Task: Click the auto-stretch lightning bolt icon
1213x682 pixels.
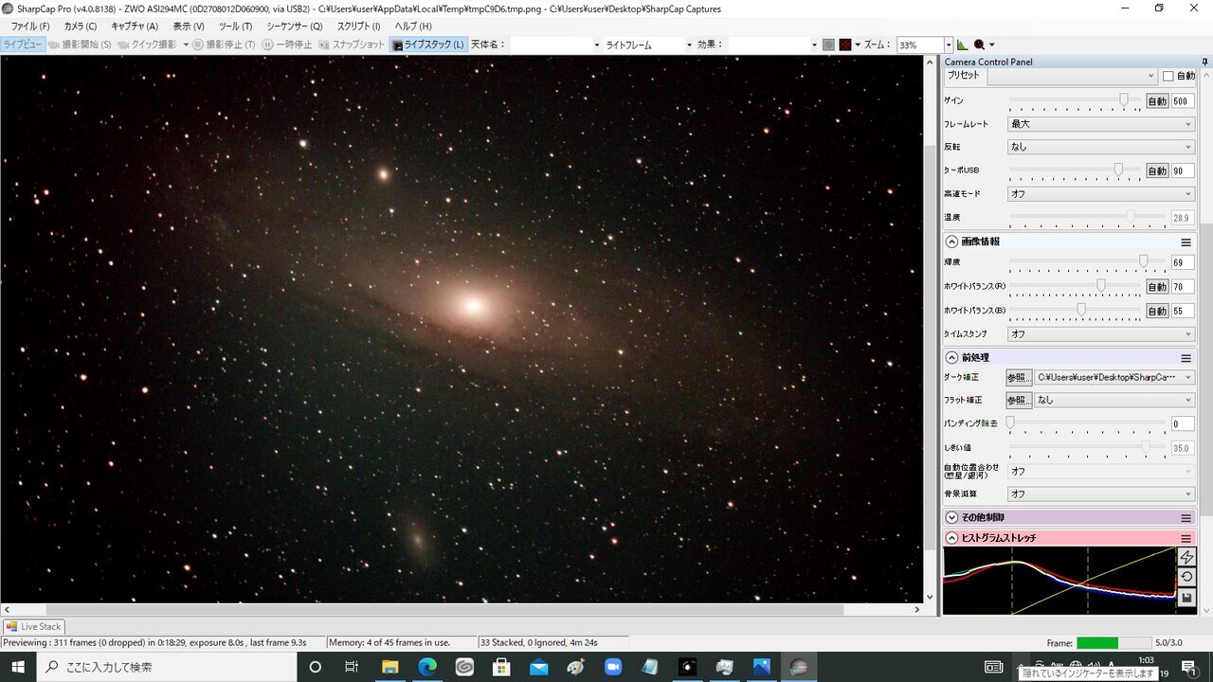Action: (1186, 558)
